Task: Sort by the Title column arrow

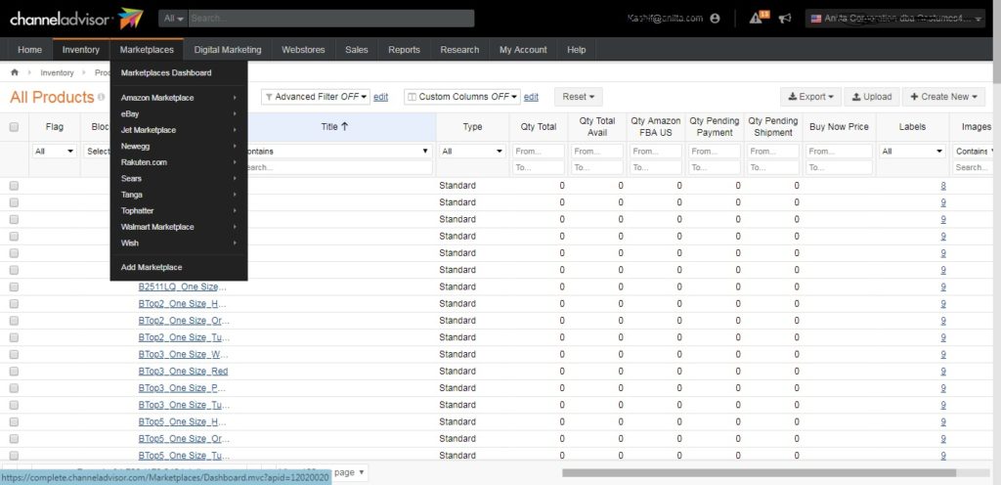Action: coord(344,126)
